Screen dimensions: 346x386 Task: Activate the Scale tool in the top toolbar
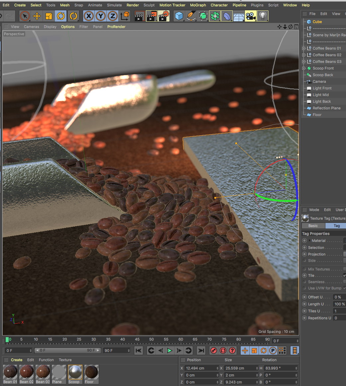tap(49, 16)
